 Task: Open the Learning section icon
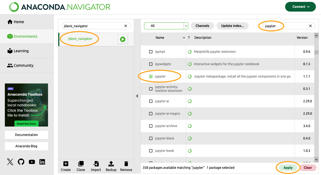10,51
